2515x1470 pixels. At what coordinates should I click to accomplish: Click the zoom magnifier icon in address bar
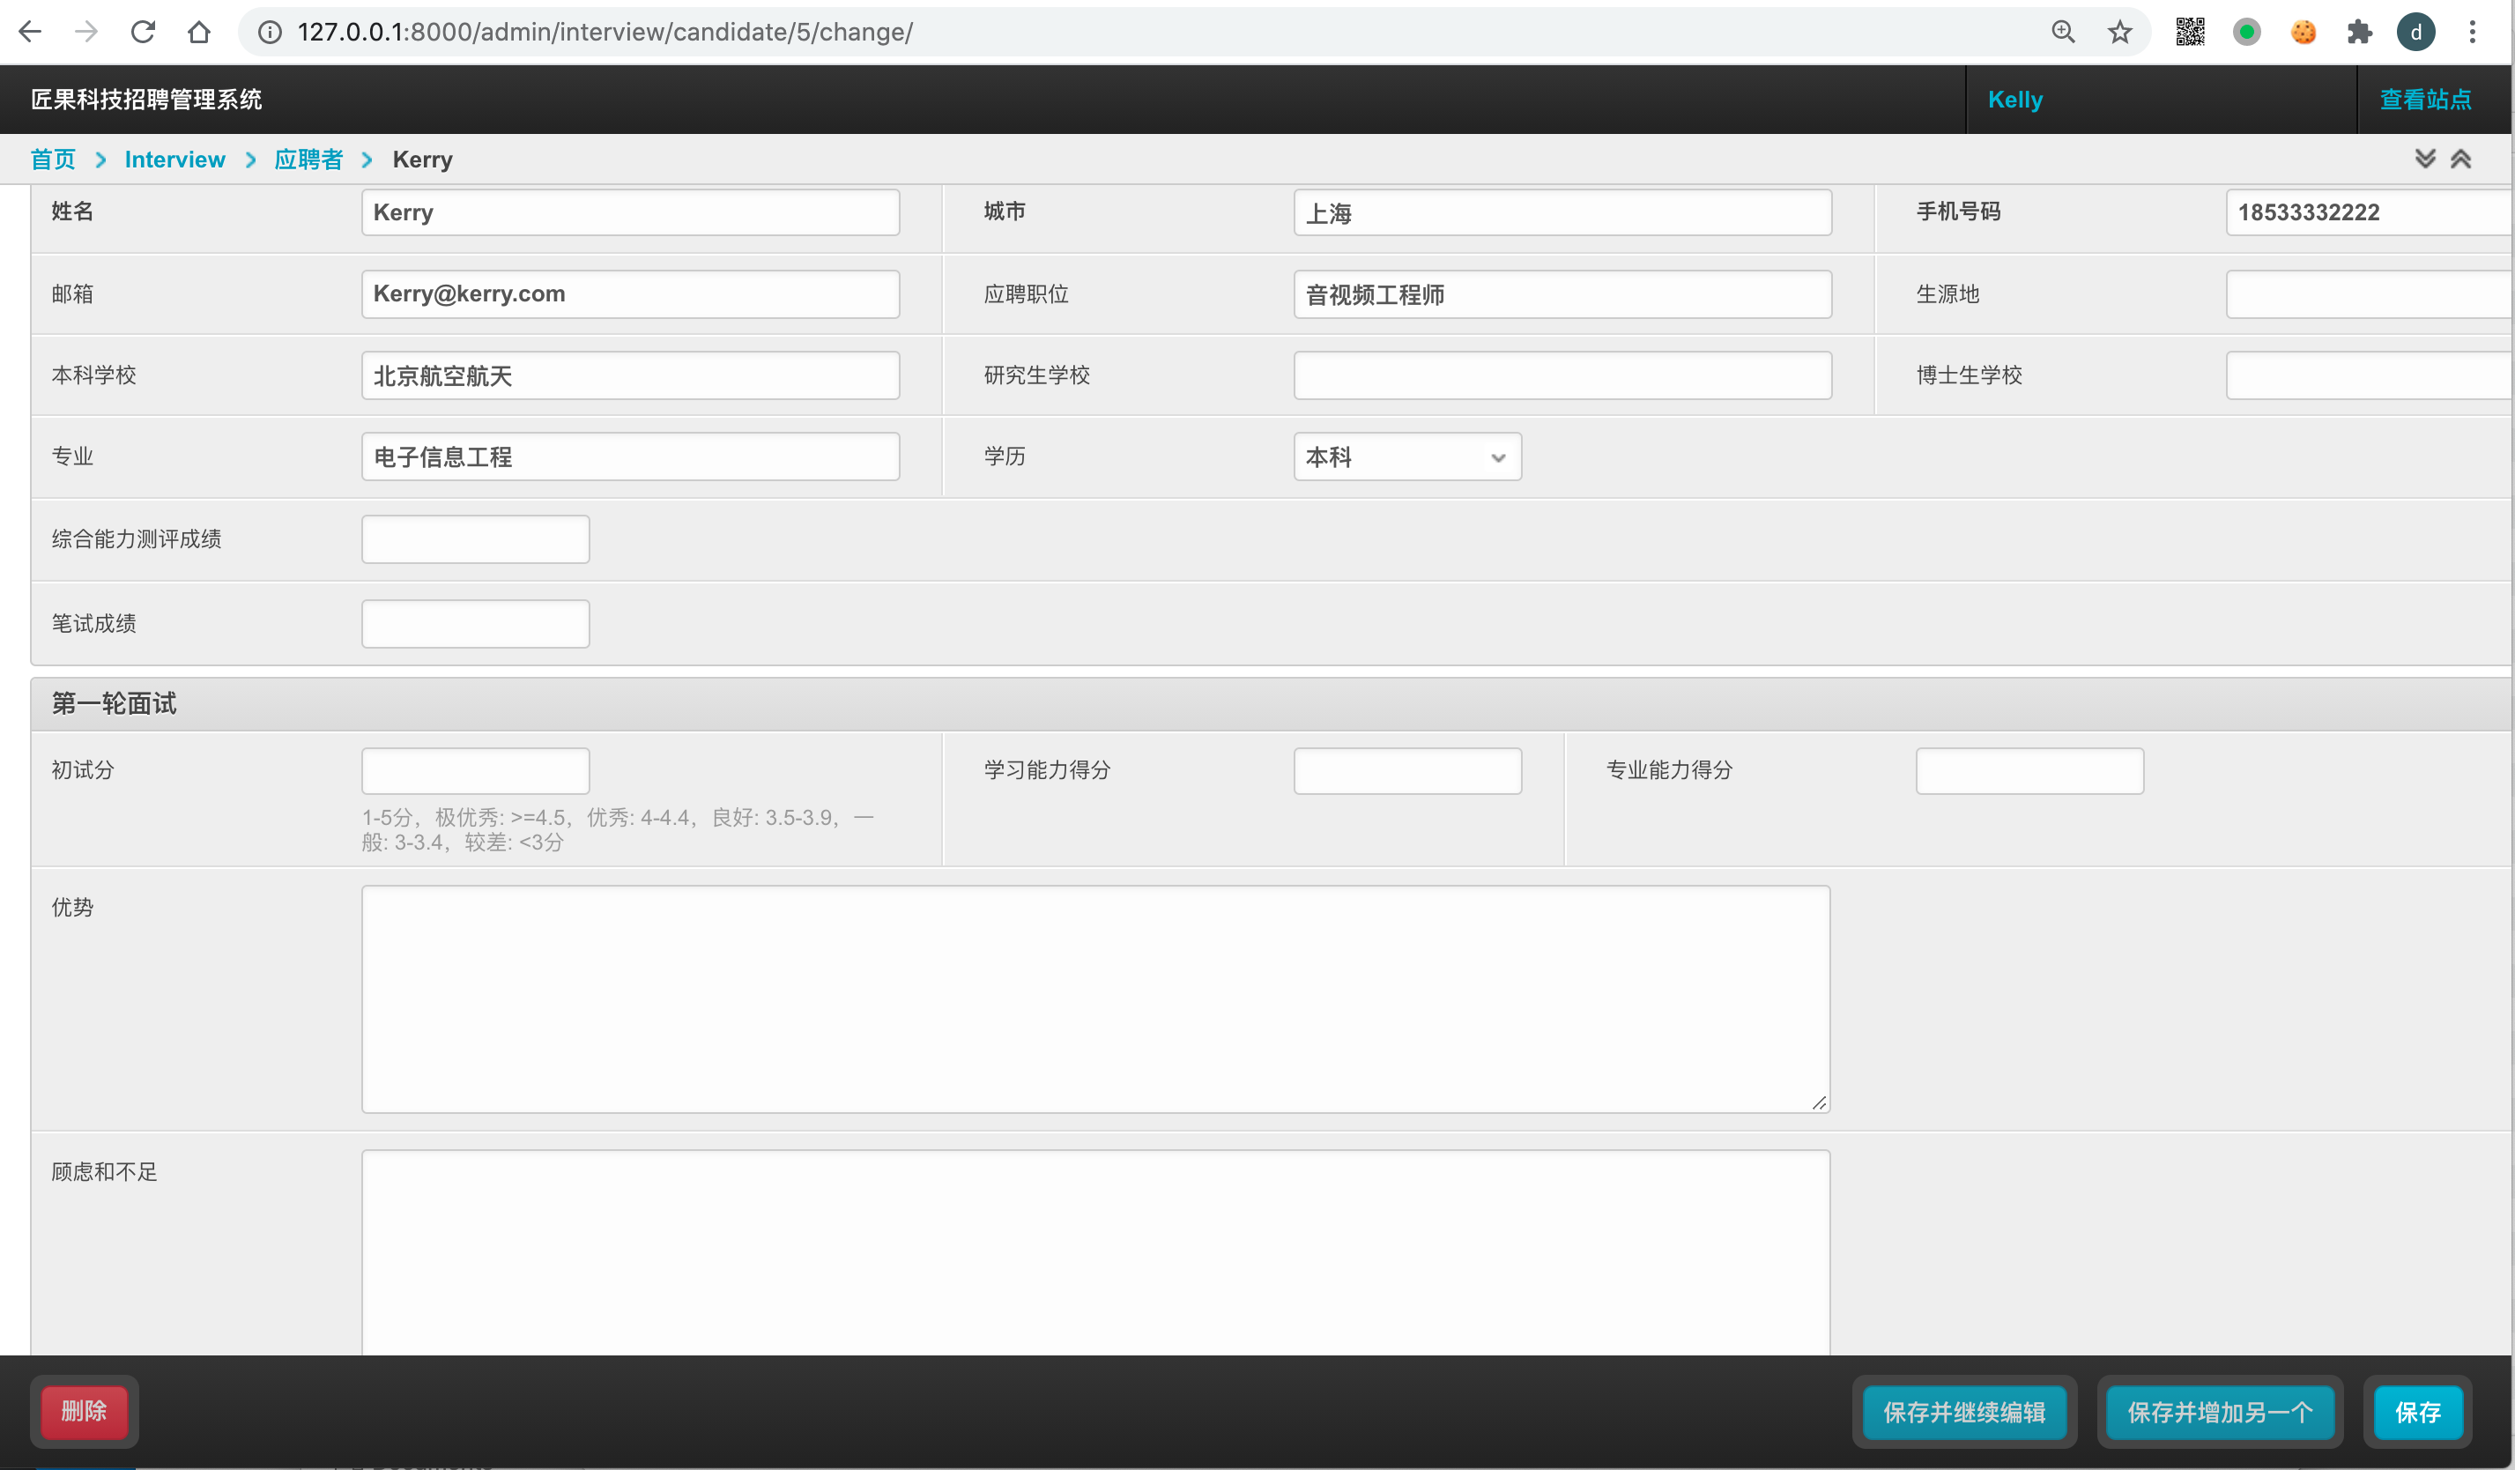coord(2063,32)
